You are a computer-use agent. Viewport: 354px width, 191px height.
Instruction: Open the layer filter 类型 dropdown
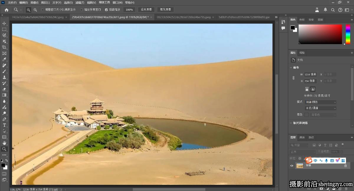click(x=299, y=145)
